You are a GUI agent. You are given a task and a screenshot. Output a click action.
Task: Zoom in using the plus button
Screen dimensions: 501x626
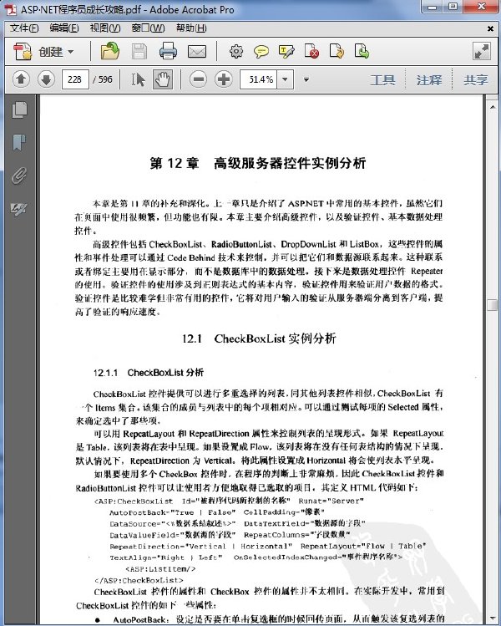224,79
